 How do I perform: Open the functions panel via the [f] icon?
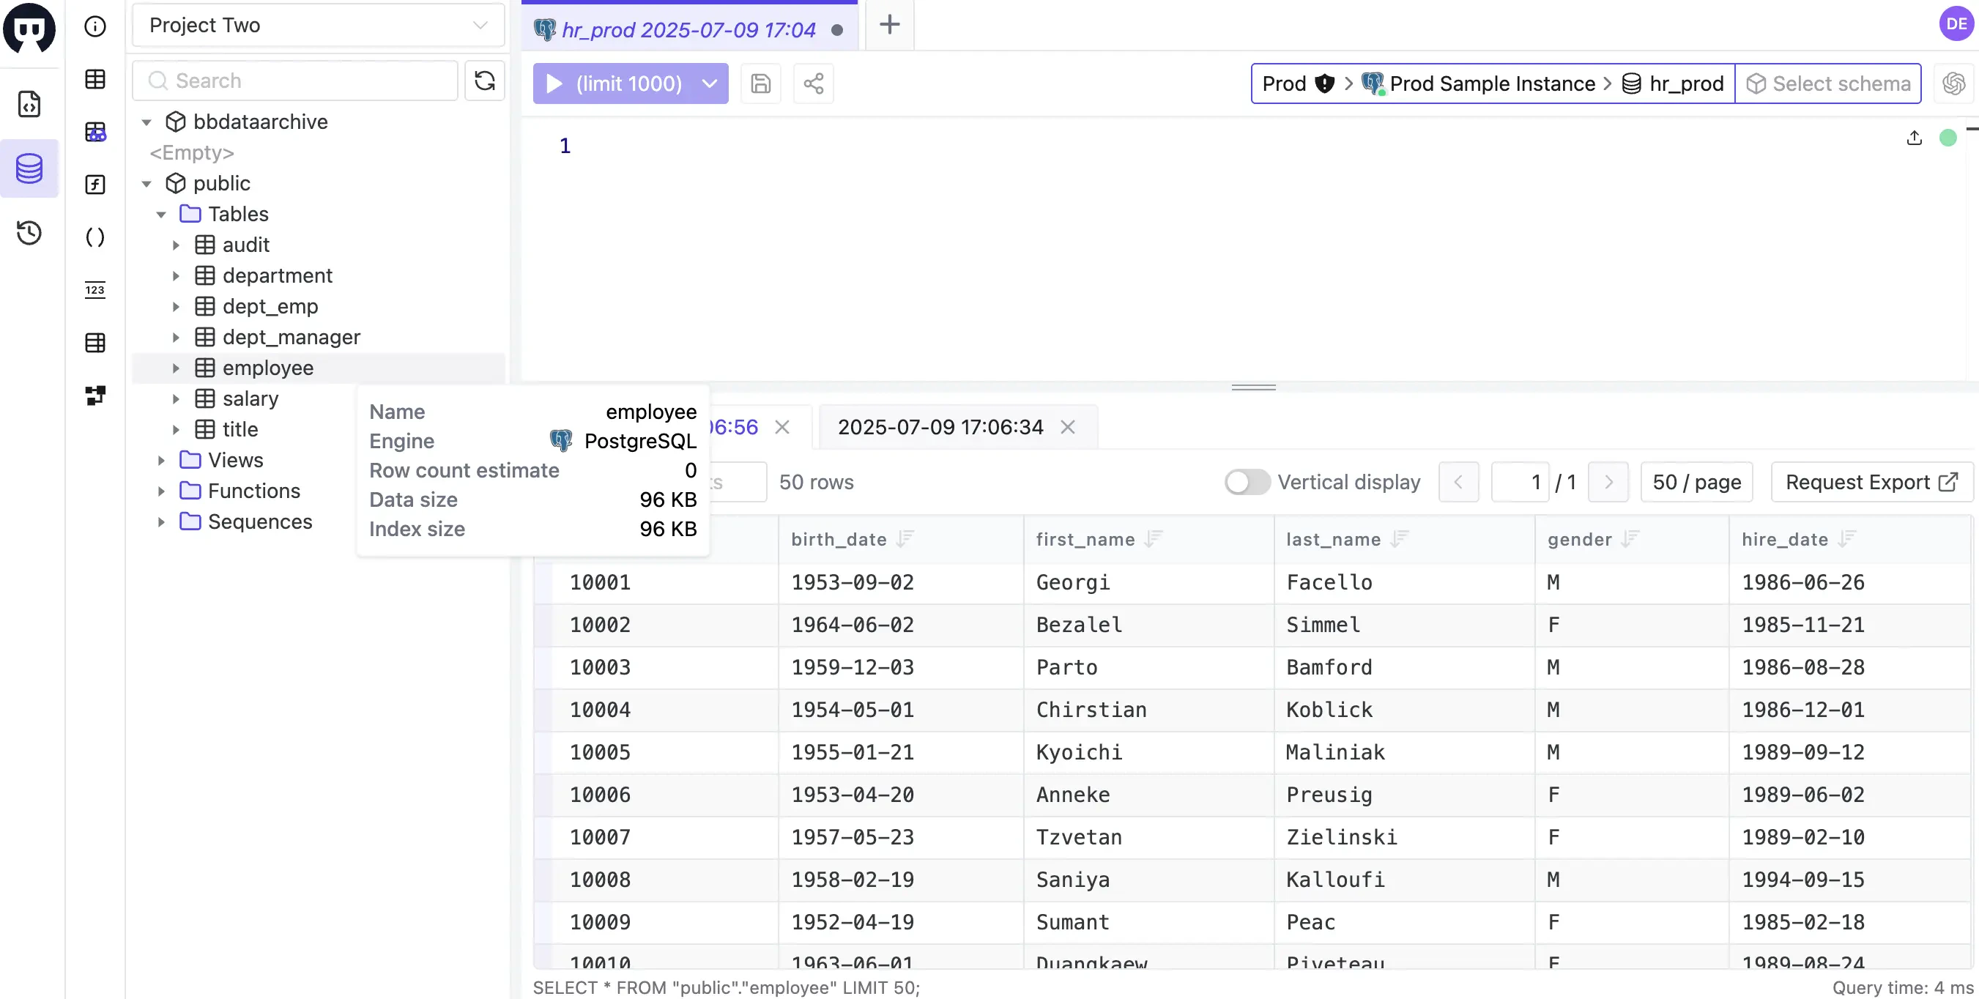(x=95, y=185)
